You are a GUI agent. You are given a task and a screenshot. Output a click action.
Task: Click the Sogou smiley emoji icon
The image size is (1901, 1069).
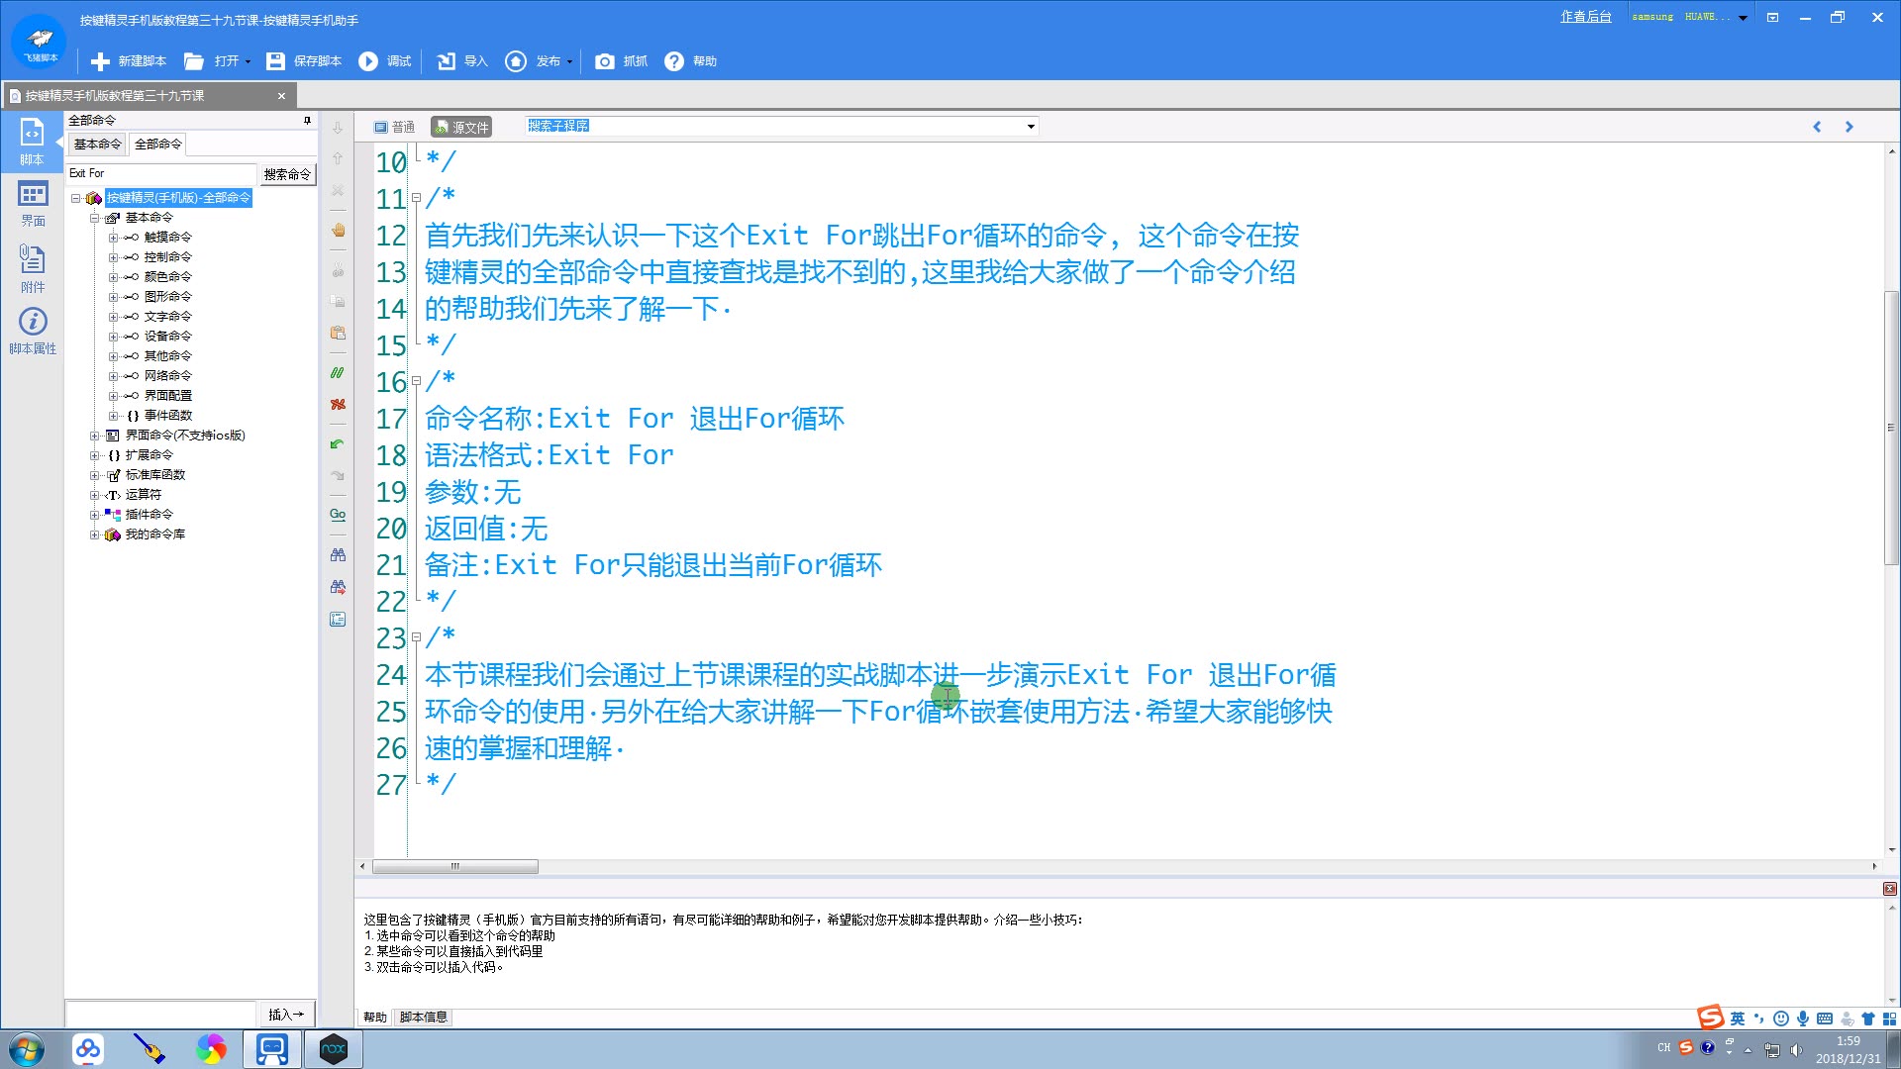point(1781,1019)
